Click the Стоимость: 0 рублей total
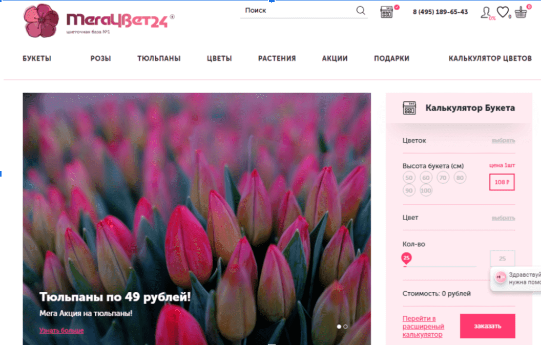Screen dimensions: 541x345 [436, 294]
